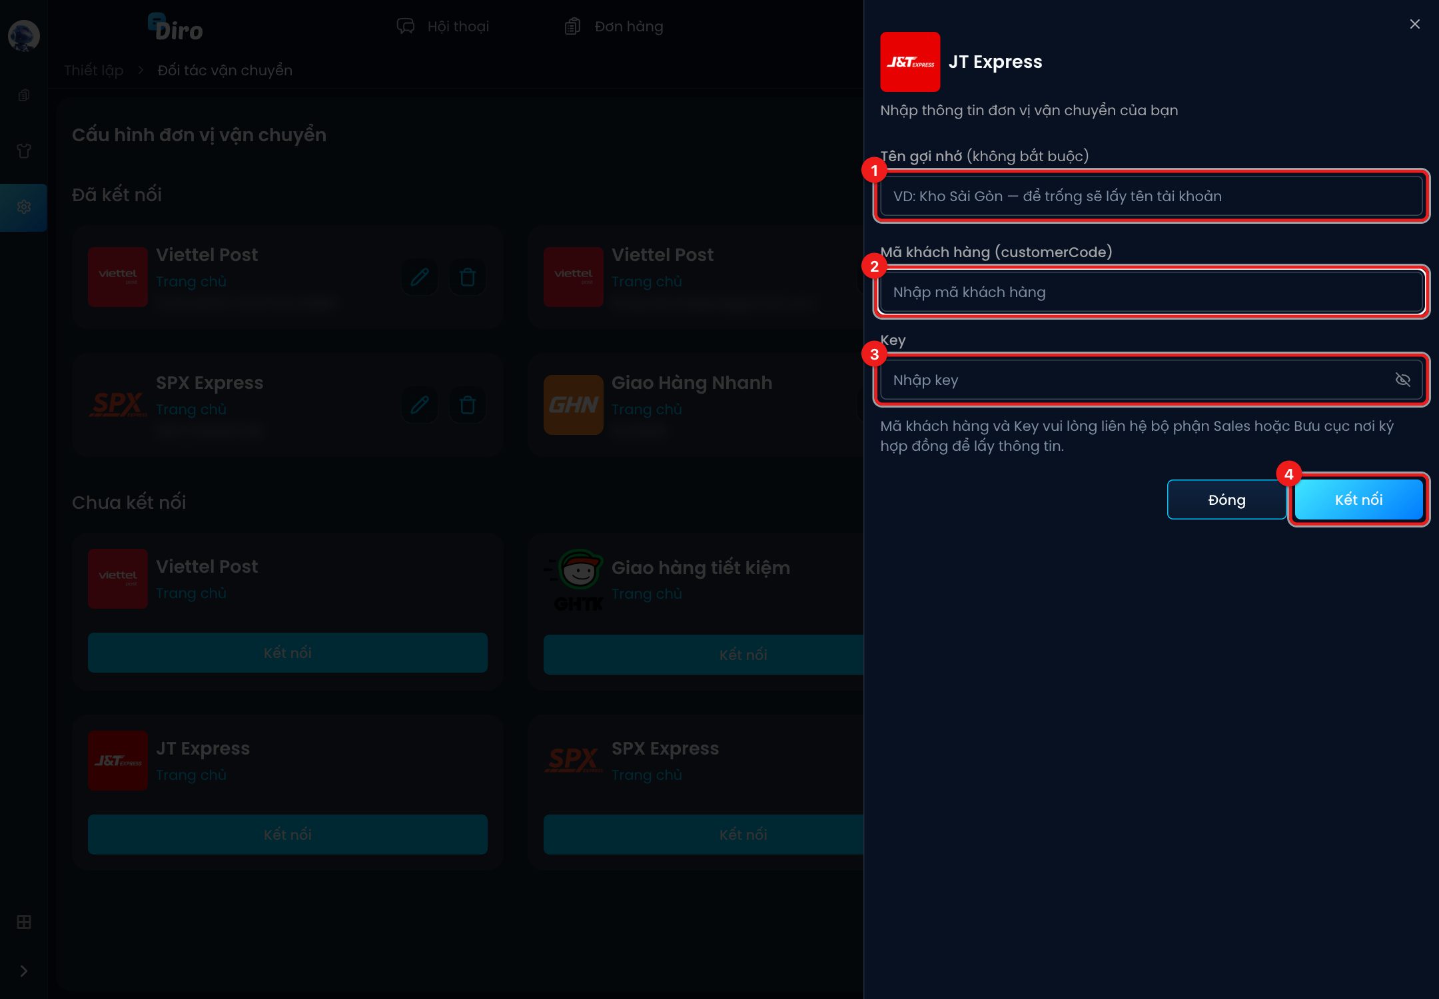Click the GHN logo of Giao Hàng Nhanh
1439x999 pixels.
point(574,405)
